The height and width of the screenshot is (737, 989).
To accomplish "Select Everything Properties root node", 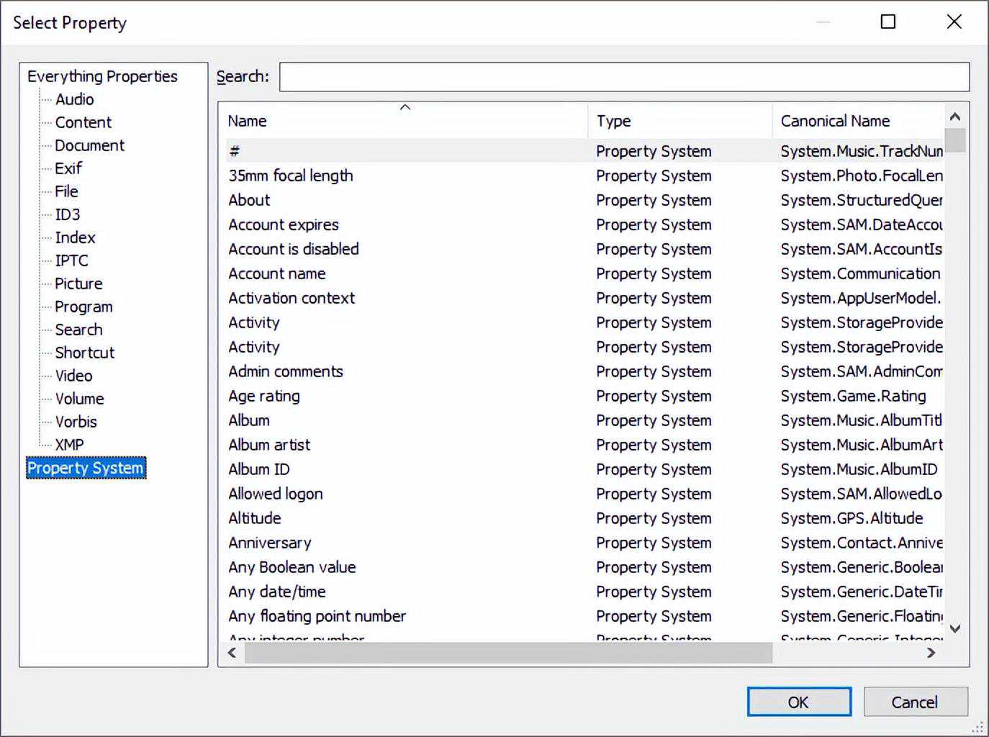I will (x=102, y=76).
